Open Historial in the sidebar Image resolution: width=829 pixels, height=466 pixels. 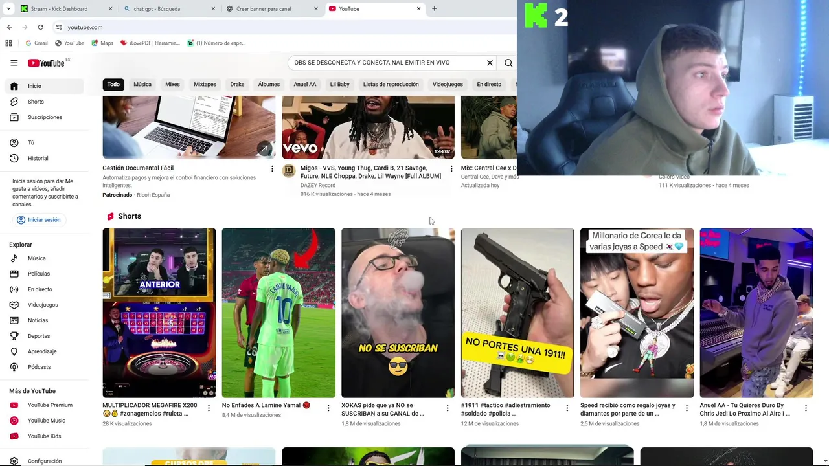(x=45, y=158)
